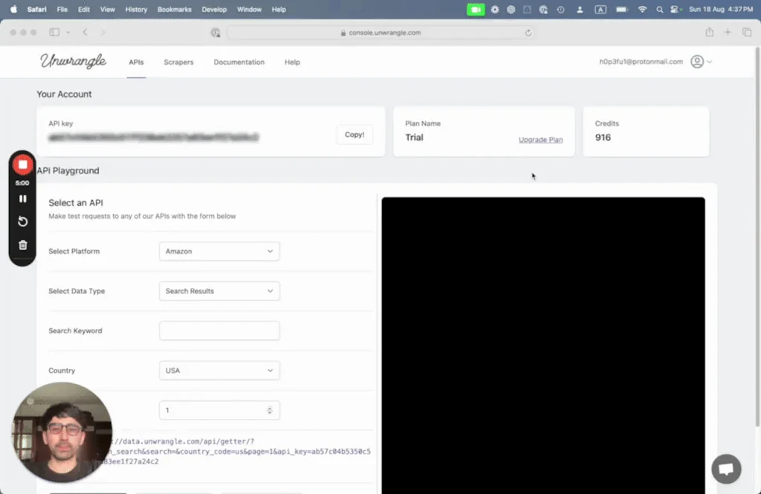Open the chat support widget

coord(725,469)
